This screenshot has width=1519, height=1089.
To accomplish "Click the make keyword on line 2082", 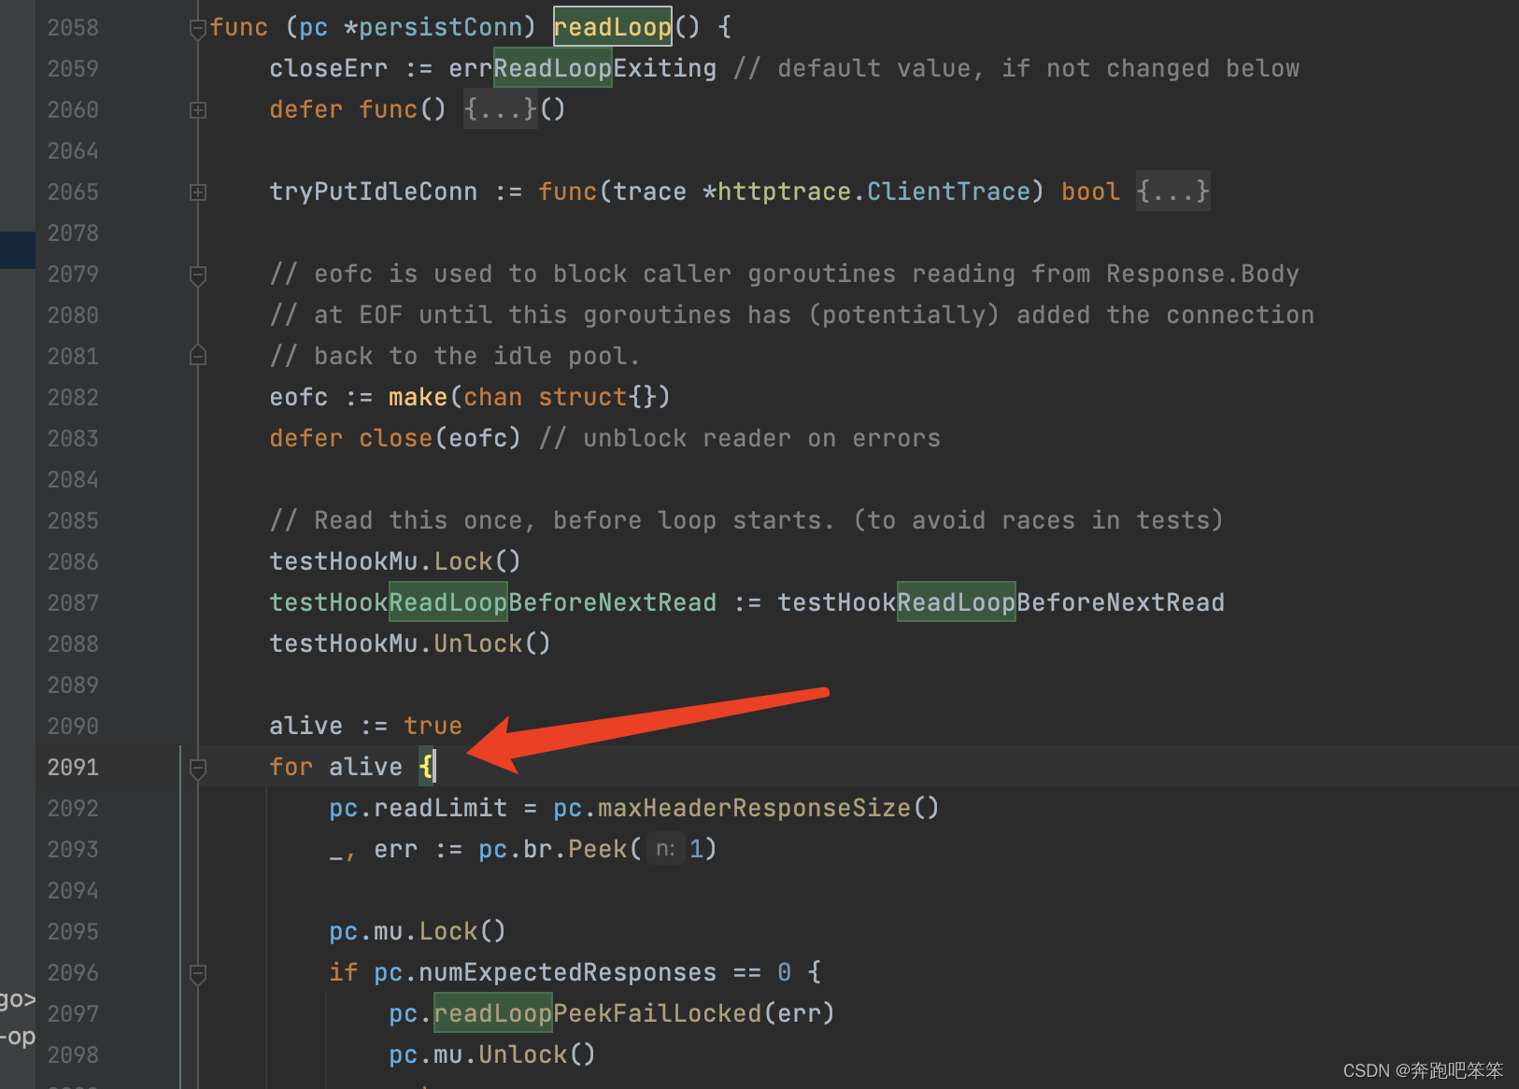I will coord(418,396).
